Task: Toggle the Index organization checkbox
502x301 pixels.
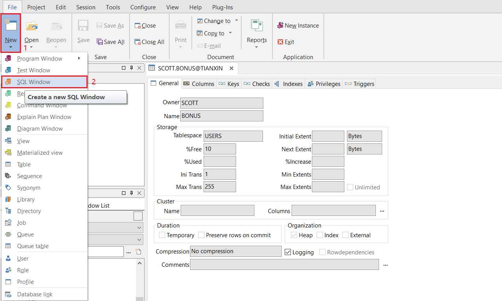Action: coord(320,235)
